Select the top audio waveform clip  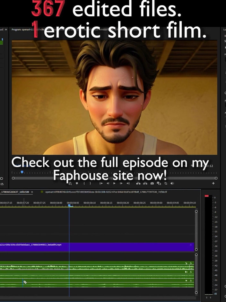(97, 265)
